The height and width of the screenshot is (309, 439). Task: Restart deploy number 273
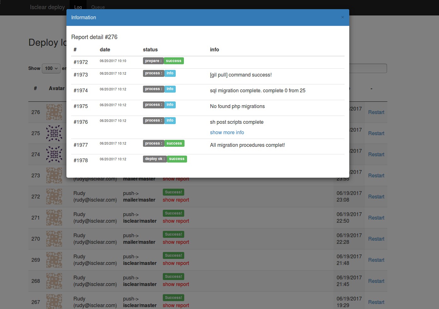coord(376,176)
